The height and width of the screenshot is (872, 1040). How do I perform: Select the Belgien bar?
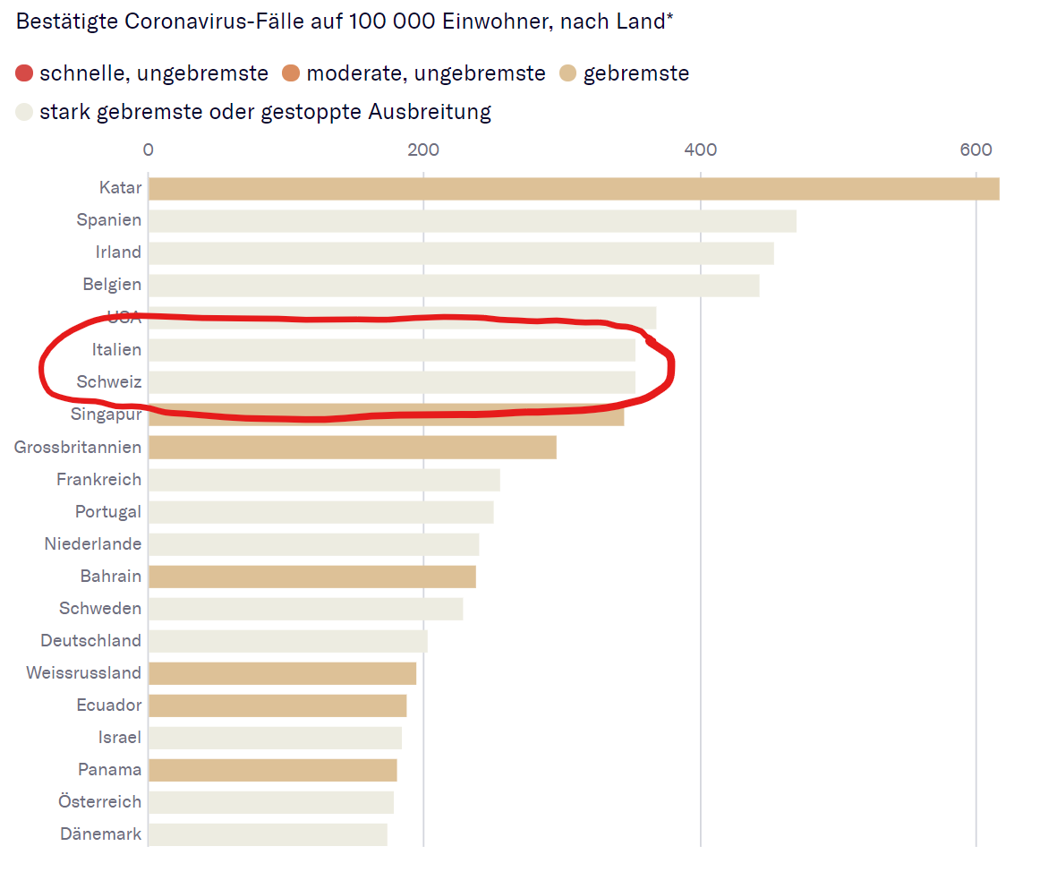tap(453, 285)
